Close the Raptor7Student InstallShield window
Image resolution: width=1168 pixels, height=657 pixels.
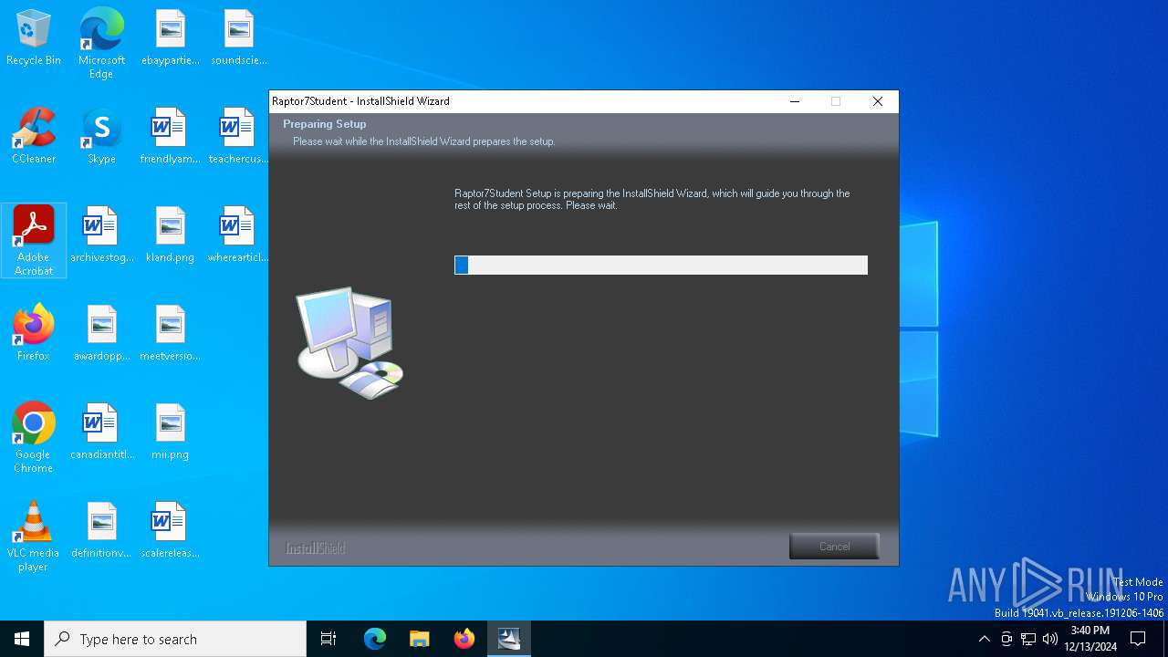pos(878,101)
